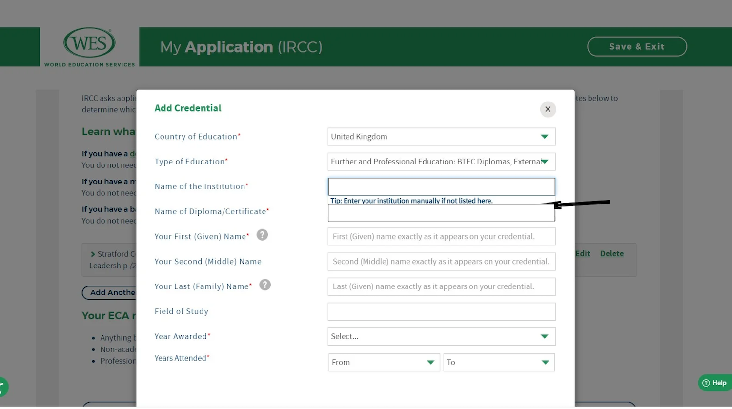The height and width of the screenshot is (409, 732).
Task: Click the Second (Middle) name field
Action: pos(442,262)
